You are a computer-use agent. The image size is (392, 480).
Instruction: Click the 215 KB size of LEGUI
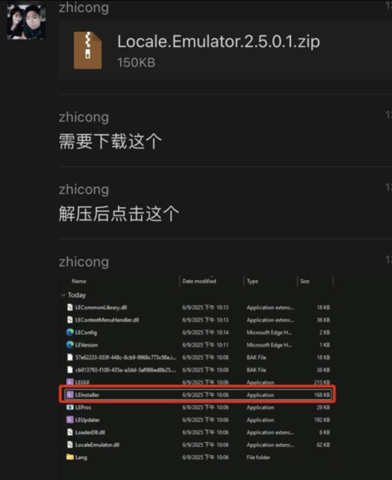pos(322,382)
